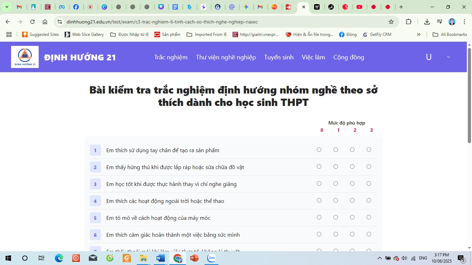Viewport: 472px width, 265px height.
Task: Go to browser home page icon
Action: [45, 22]
